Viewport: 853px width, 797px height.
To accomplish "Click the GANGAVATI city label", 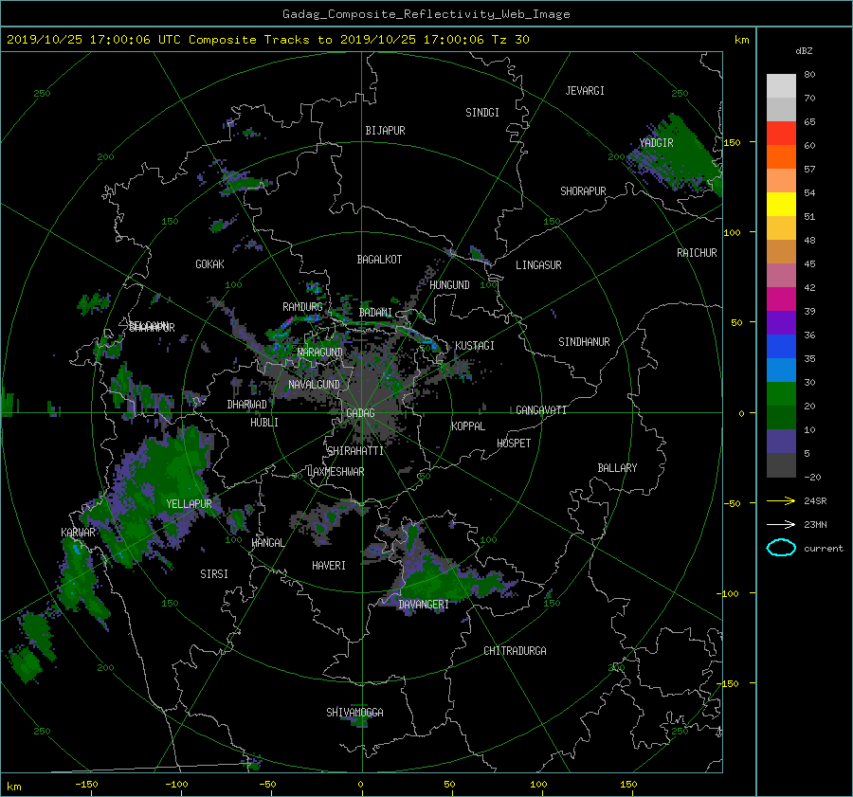I will point(541,410).
